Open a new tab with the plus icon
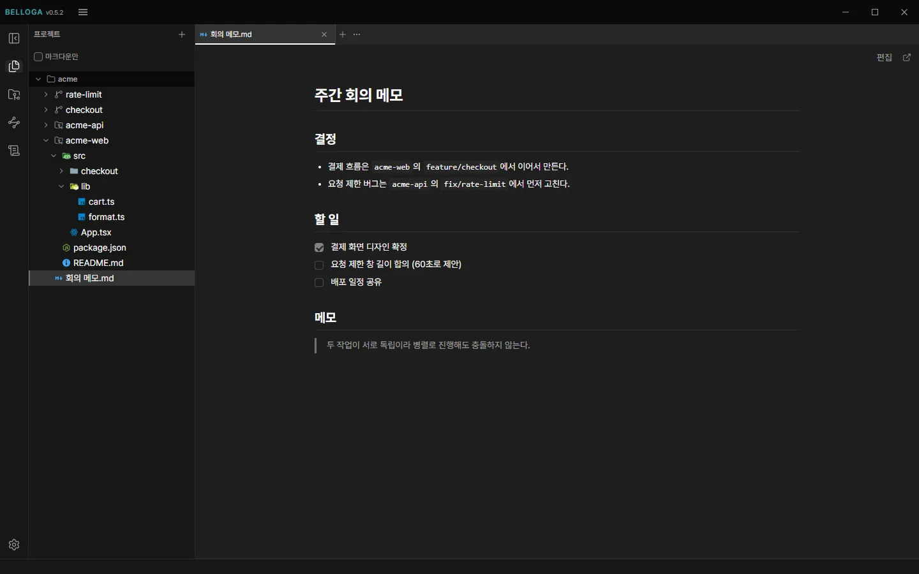The image size is (919, 574). (343, 34)
